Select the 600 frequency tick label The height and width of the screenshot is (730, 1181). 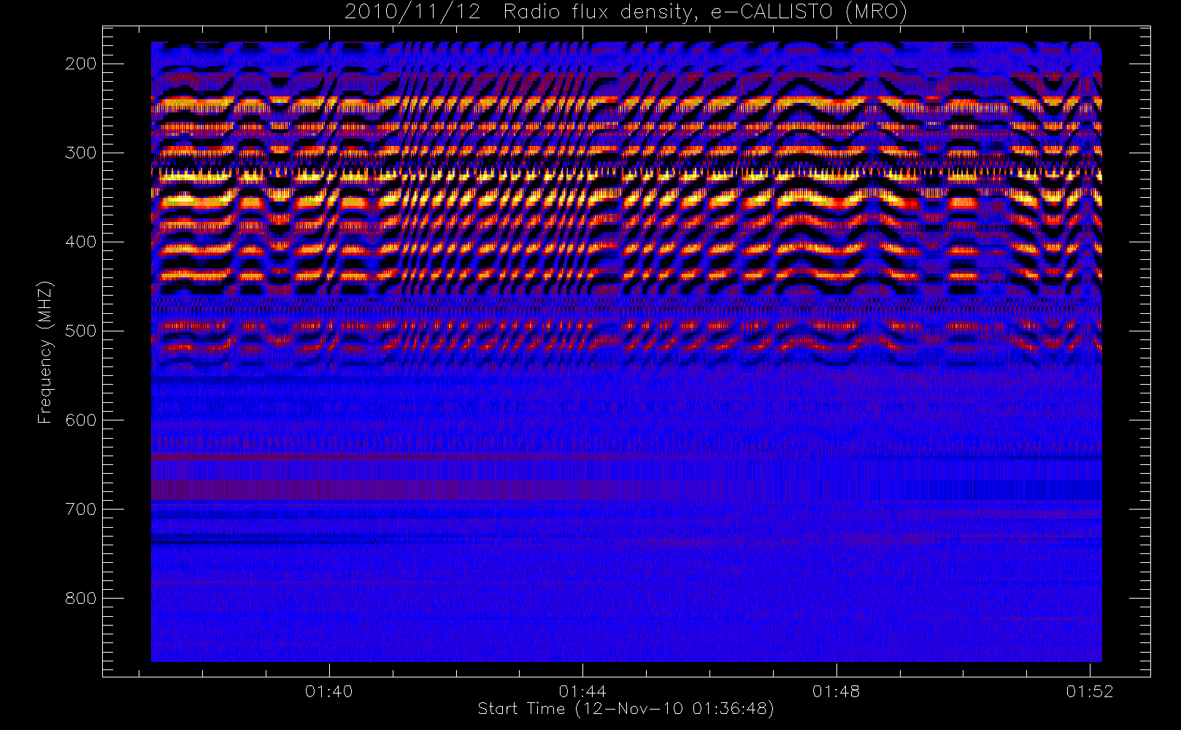80,420
